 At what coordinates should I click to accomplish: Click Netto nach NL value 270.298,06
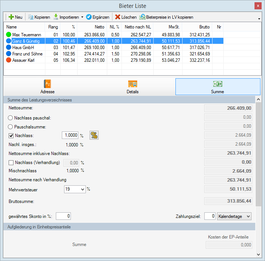[141, 54]
